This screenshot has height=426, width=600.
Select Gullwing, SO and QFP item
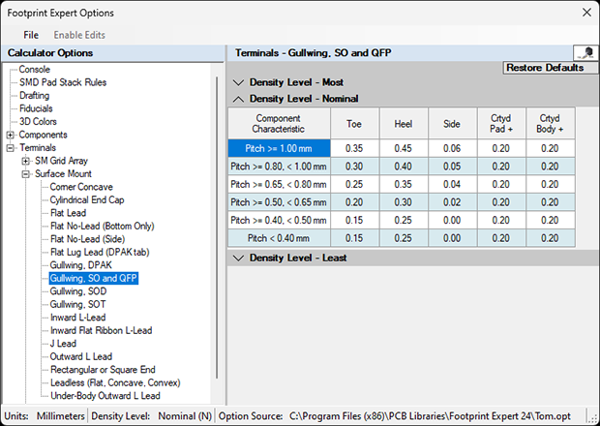click(x=94, y=278)
